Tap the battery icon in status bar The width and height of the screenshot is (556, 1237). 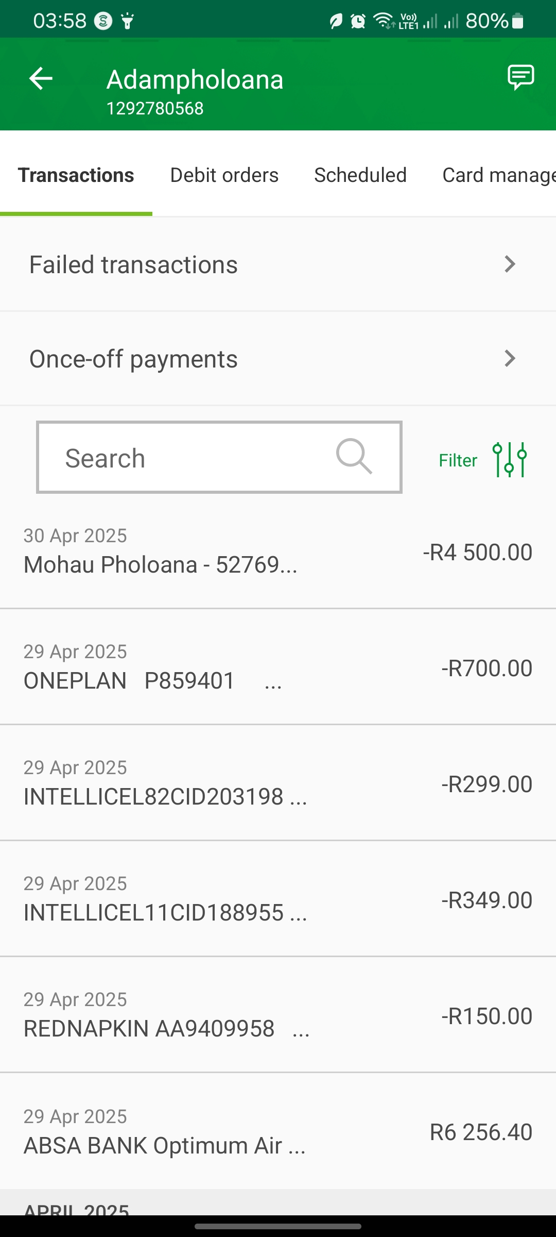(x=518, y=21)
